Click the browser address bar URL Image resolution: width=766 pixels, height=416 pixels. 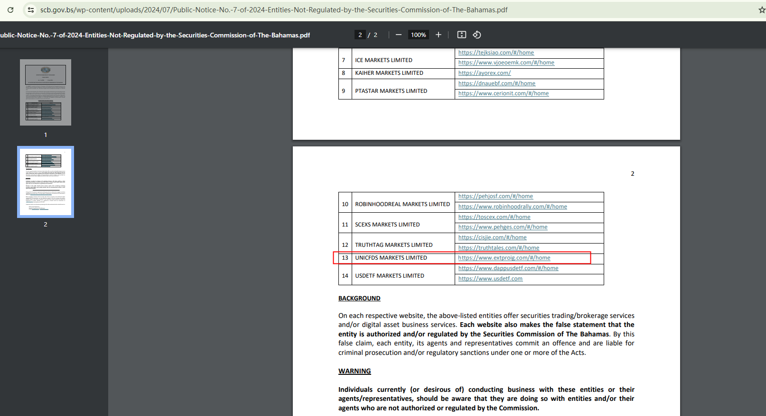pos(274,10)
